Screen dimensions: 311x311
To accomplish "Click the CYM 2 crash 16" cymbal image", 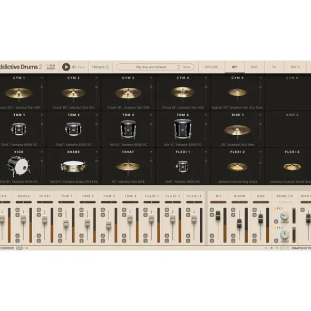I will pos(73,93).
